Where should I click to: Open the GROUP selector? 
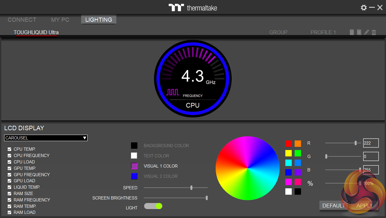(x=278, y=32)
